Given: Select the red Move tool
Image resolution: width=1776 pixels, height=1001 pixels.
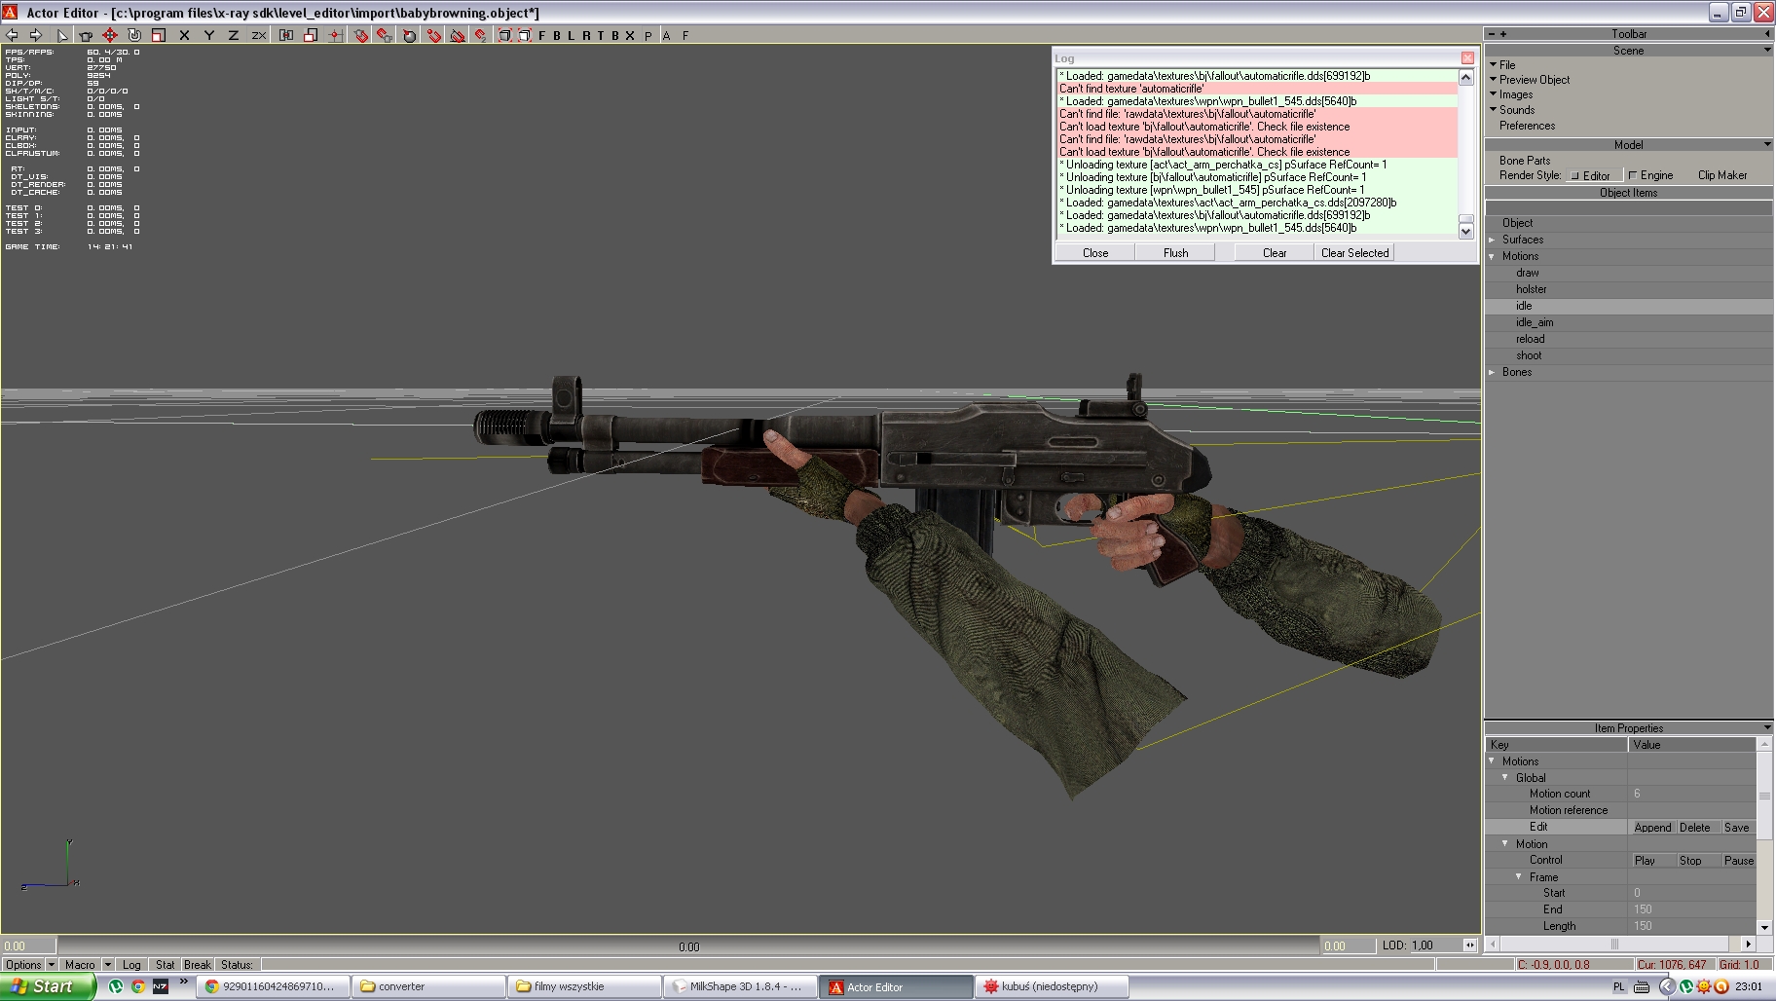Looking at the screenshot, I should (110, 35).
